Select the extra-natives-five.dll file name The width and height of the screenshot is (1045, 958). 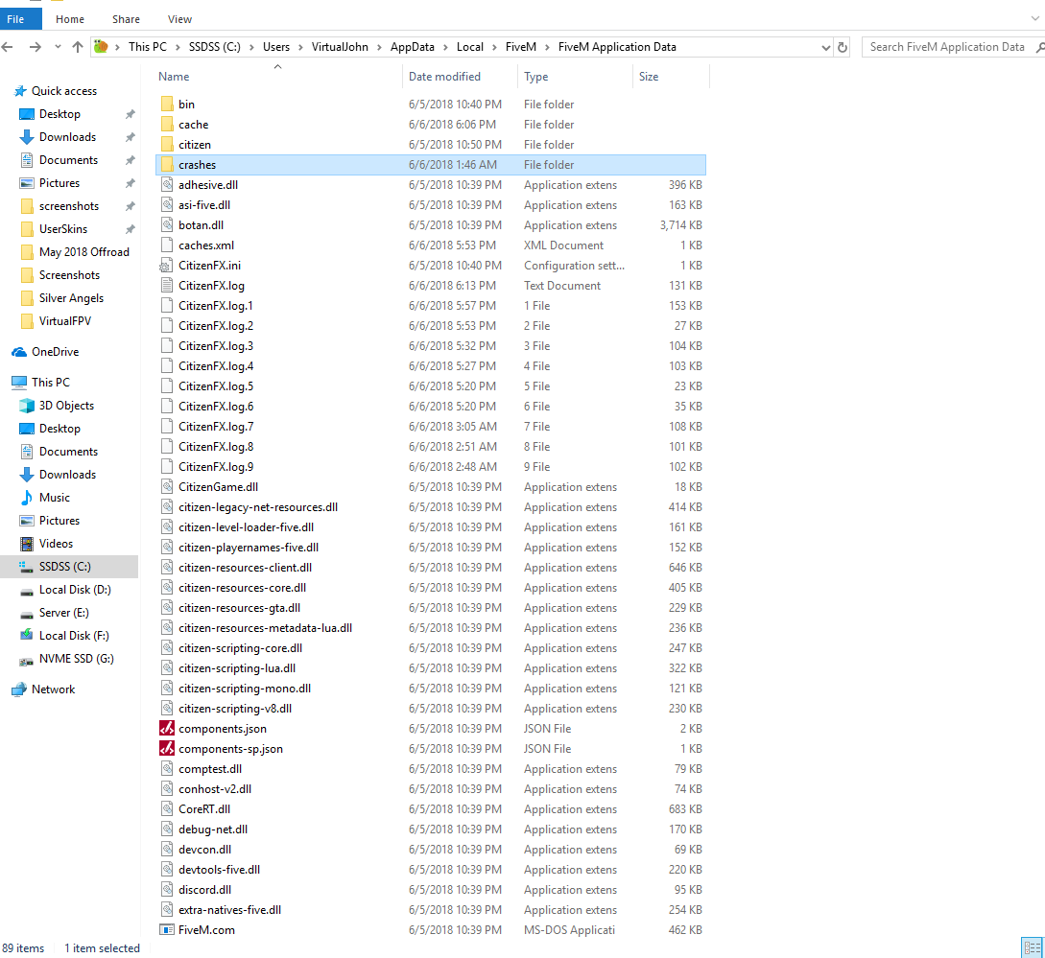(230, 909)
